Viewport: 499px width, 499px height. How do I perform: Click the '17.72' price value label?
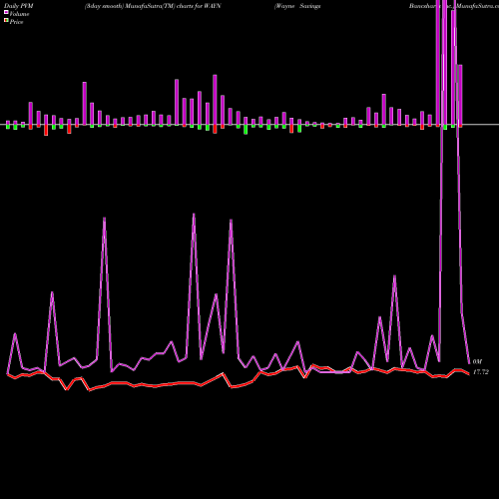coord(481,372)
